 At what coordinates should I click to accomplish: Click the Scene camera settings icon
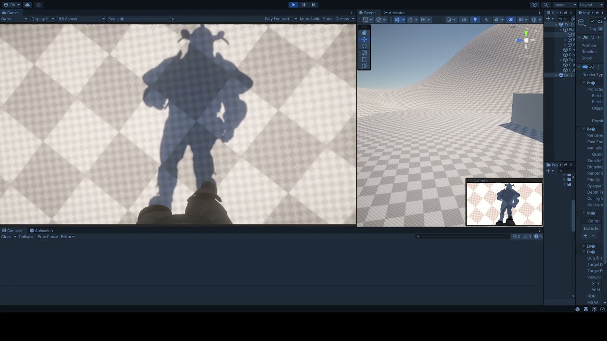(521, 19)
